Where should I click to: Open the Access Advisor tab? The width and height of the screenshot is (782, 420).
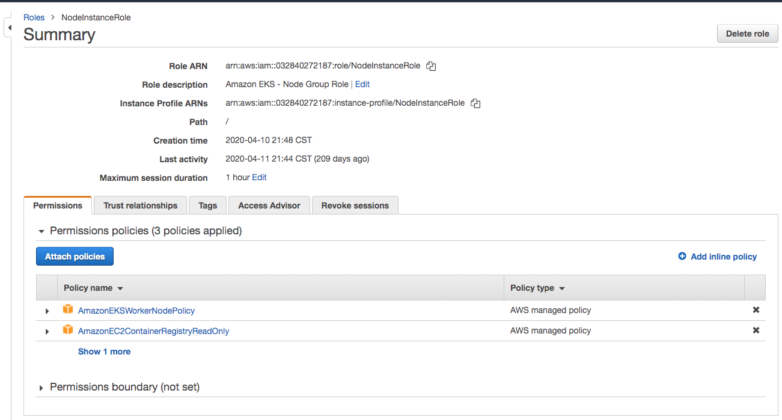point(269,205)
